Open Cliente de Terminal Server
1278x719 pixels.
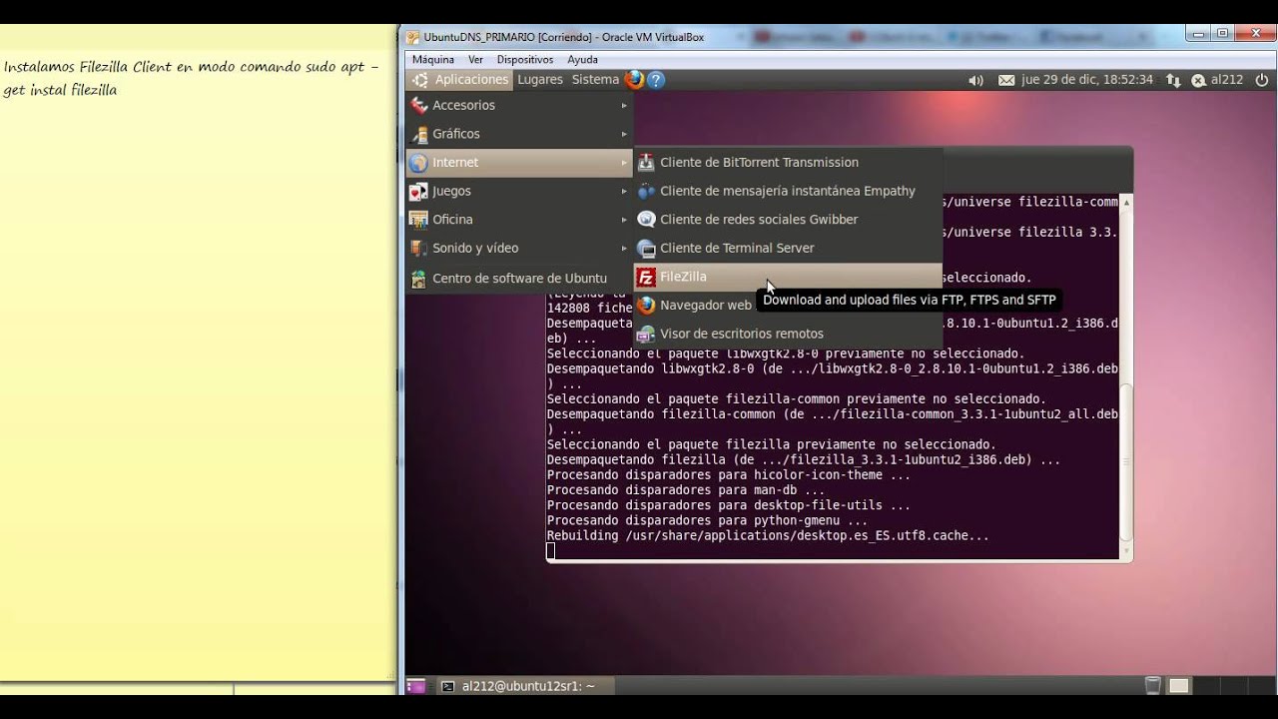click(x=788, y=248)
